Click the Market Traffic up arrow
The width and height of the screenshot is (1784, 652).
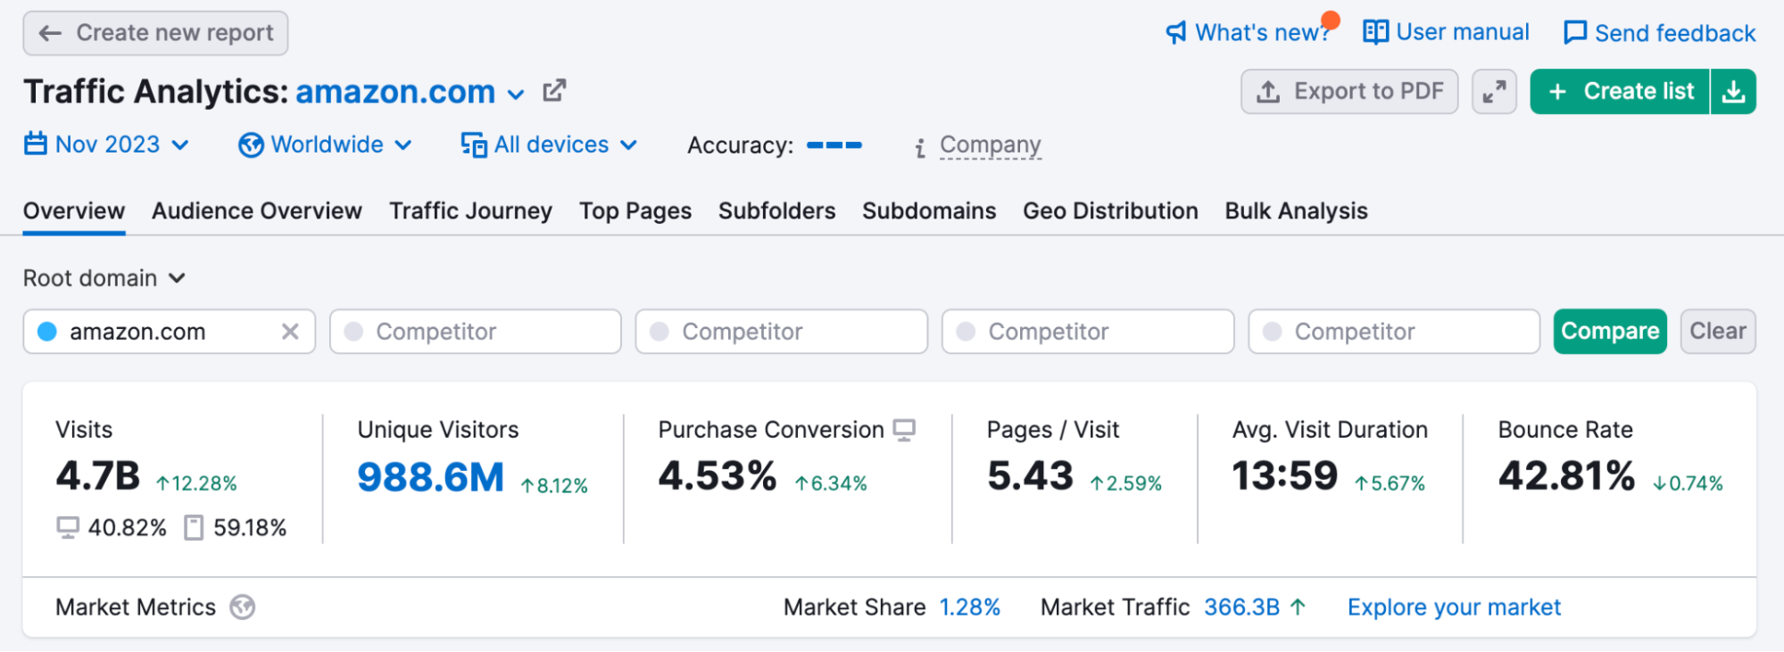pos(1298,607)
